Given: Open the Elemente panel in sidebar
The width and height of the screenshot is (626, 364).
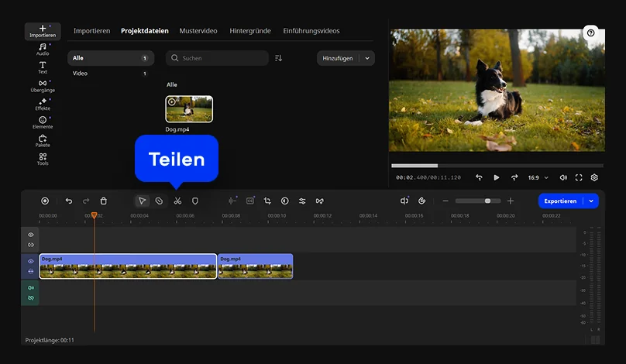Looking at the screenshot, I should pyautogui.click(x=43, y=122).
